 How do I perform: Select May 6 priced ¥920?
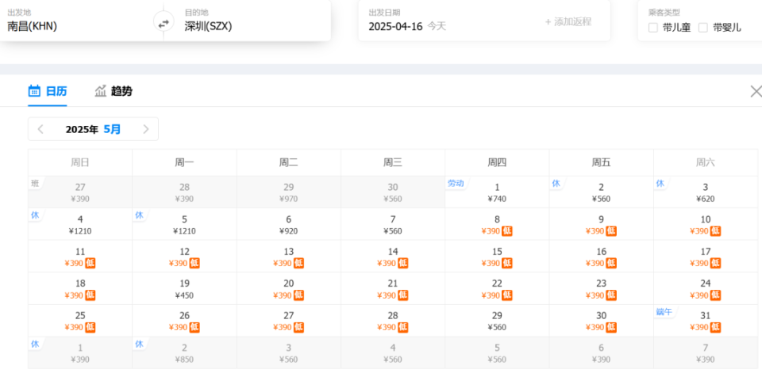pyautogui.click(x=289, y=224)
